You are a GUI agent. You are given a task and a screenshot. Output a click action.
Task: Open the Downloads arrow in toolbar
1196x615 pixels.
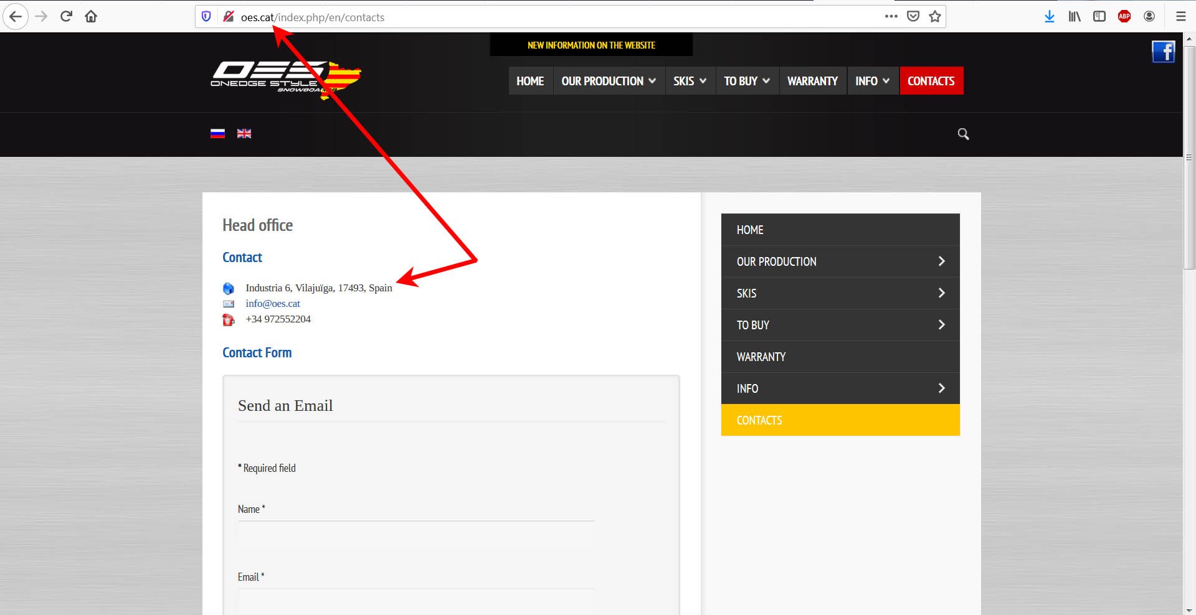[x=1050, y=17]
